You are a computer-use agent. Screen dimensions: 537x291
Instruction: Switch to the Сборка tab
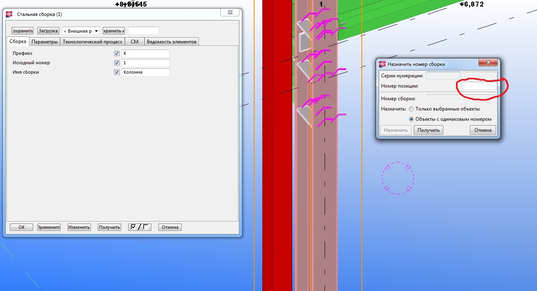18,41
